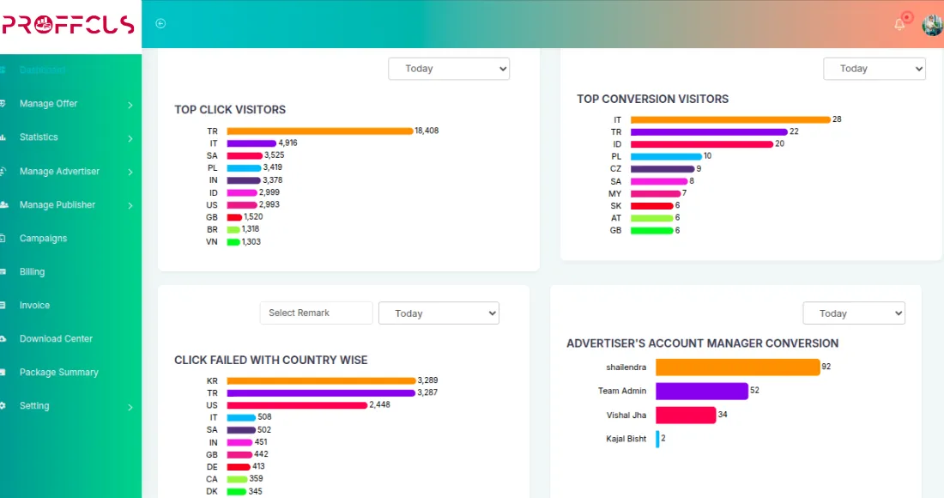Click the orange shailendra bar in chart
Viewport: 944px width, 498px height.
tap(737, 367)
